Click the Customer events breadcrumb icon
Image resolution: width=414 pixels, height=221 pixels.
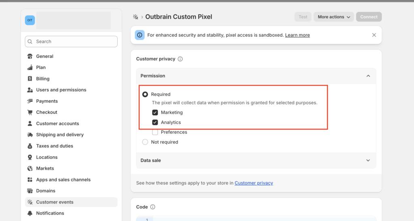click(x=135, y=17)
